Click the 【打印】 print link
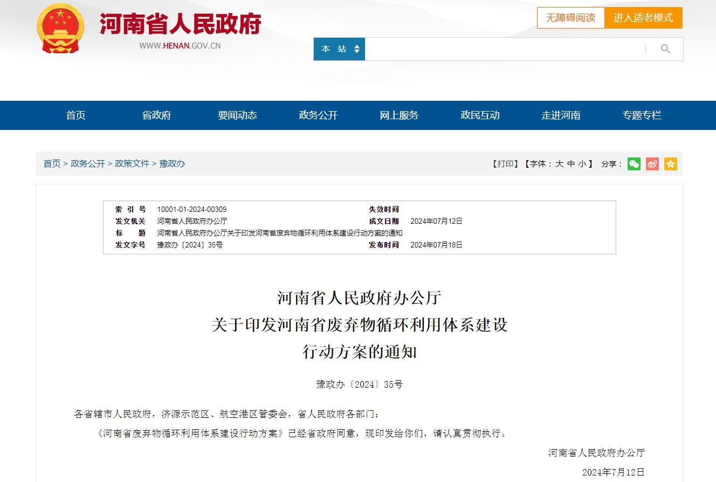Screen dimensions: 716x482 point(505,164)
